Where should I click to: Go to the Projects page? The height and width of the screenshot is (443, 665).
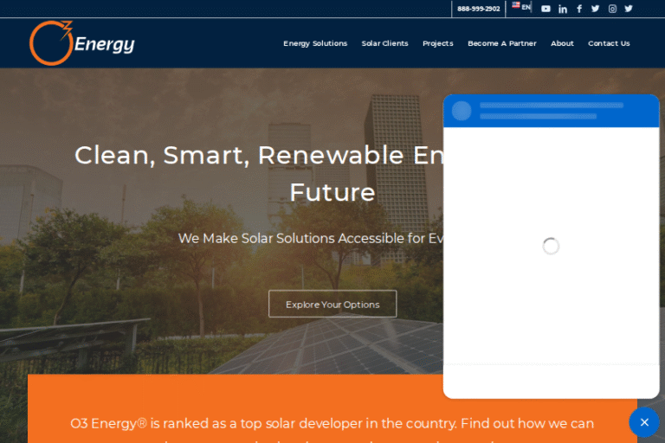437,43
